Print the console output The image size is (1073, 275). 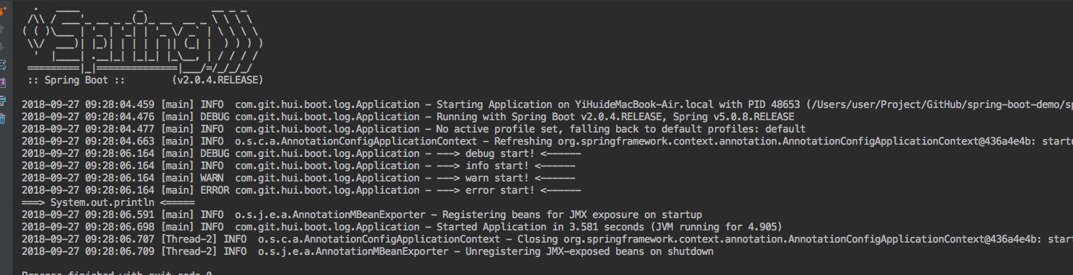pos(2,101)
